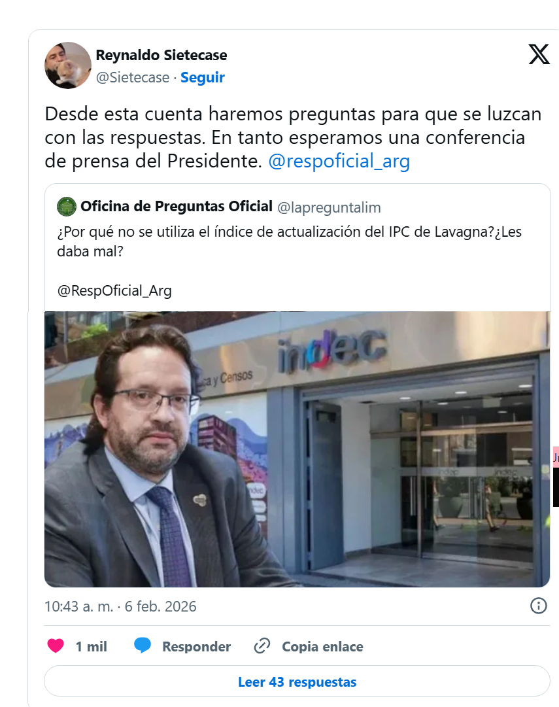This screenshot has height=707, width=559.
Task: Open the quoted tweet's INDEC image
Action: point(297,449)
